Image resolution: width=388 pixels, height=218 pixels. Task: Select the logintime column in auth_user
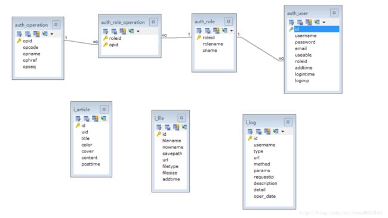click(304, 74)
